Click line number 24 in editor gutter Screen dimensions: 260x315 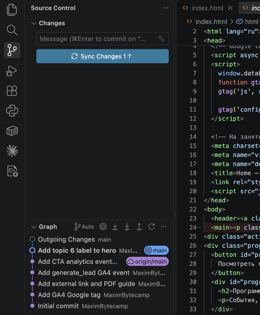(193, 228)
